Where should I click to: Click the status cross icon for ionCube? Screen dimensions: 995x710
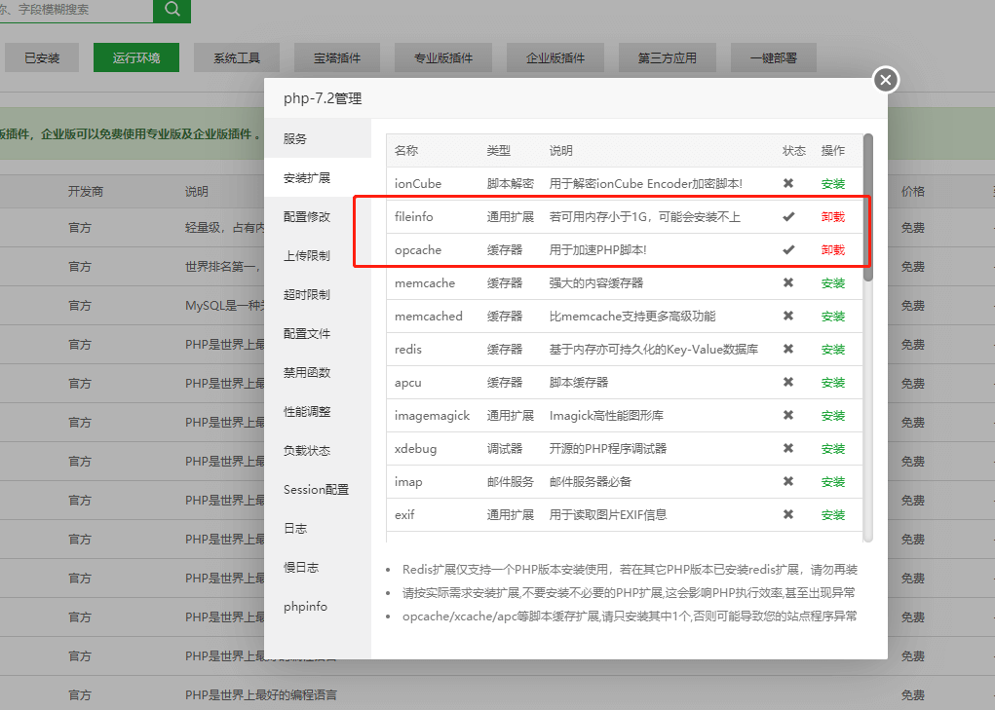788,183
